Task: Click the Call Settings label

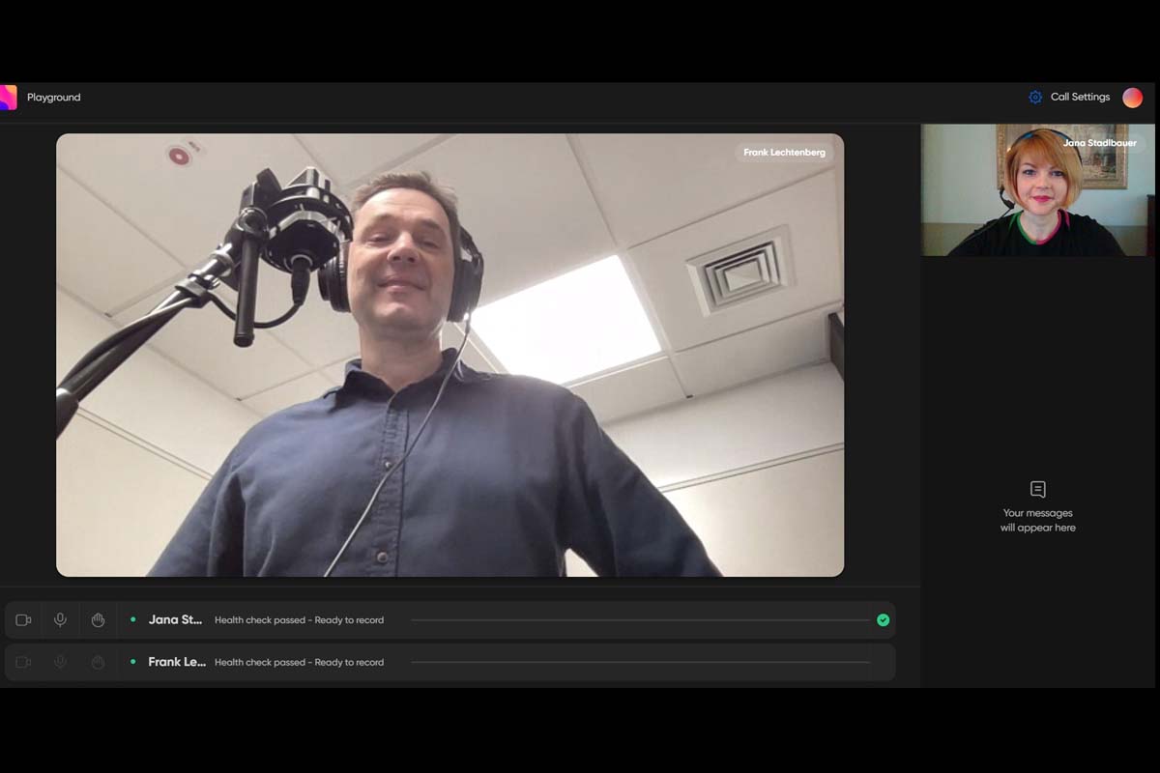Action: coord(1080,98)
